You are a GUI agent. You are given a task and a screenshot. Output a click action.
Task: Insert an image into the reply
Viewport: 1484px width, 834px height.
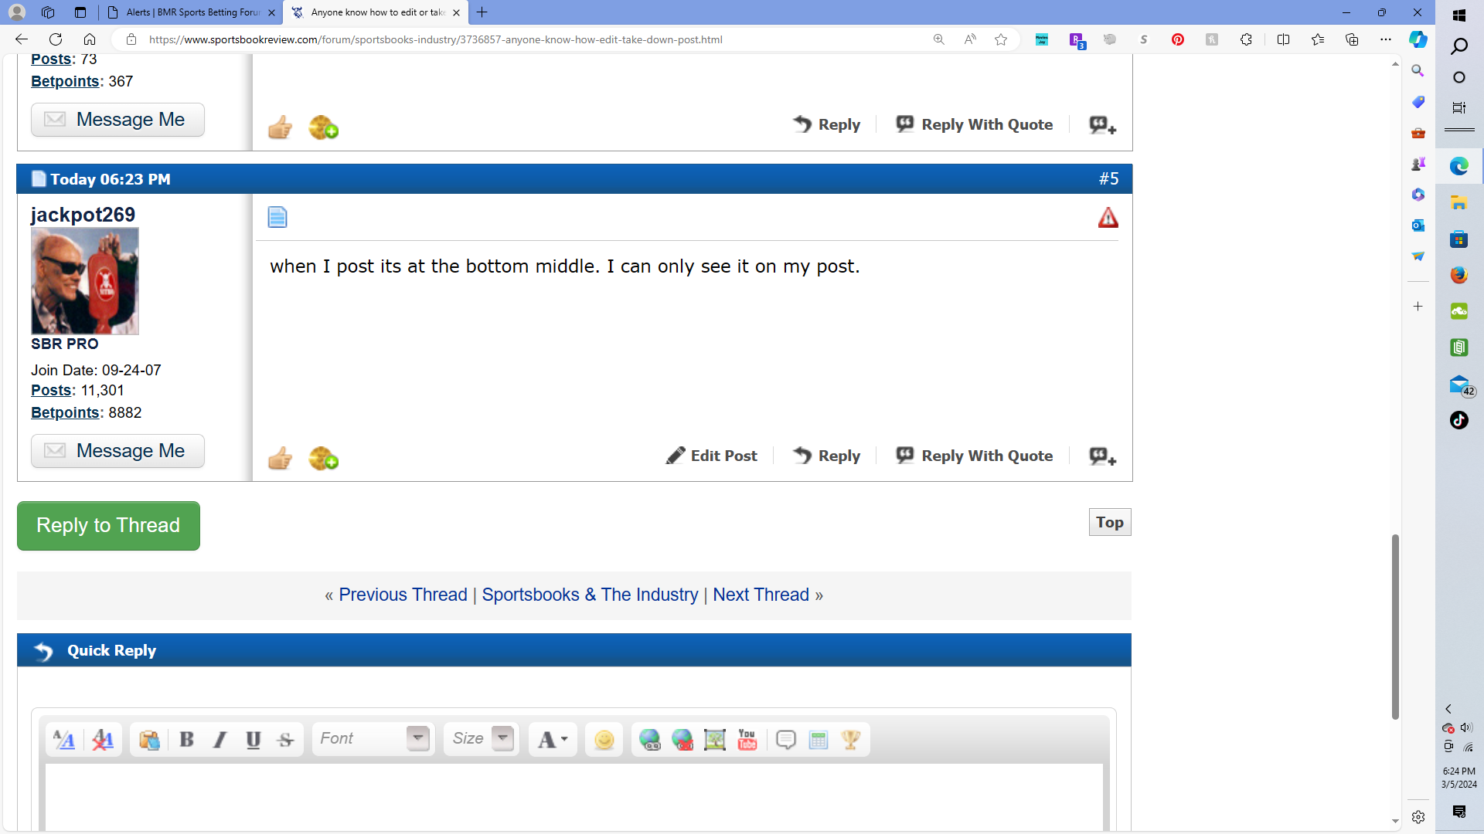tap(715, 740)
